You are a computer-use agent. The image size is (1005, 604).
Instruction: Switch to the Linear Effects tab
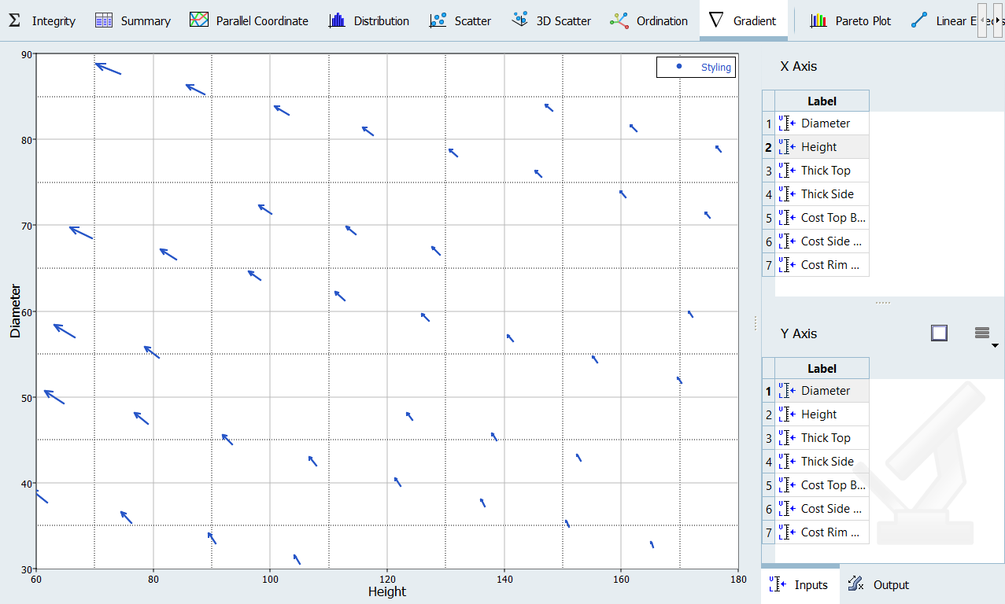[952, 21]
